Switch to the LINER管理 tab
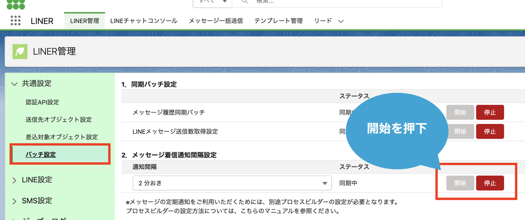The height and width of the screenshot is (220, 525). coord(85,21)
